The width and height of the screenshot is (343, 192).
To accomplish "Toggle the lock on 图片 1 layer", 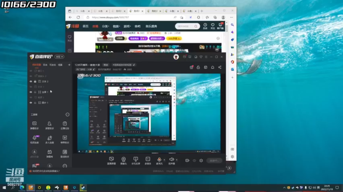I will [35, 103].
